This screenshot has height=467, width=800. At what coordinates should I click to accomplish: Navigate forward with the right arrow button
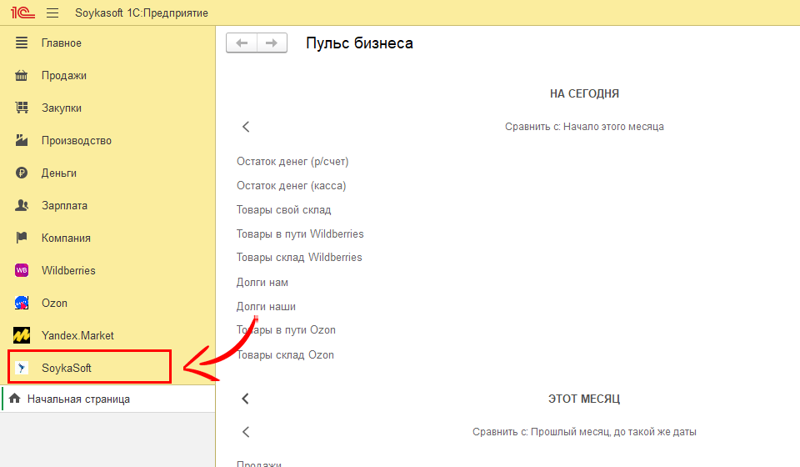(272, 43)
